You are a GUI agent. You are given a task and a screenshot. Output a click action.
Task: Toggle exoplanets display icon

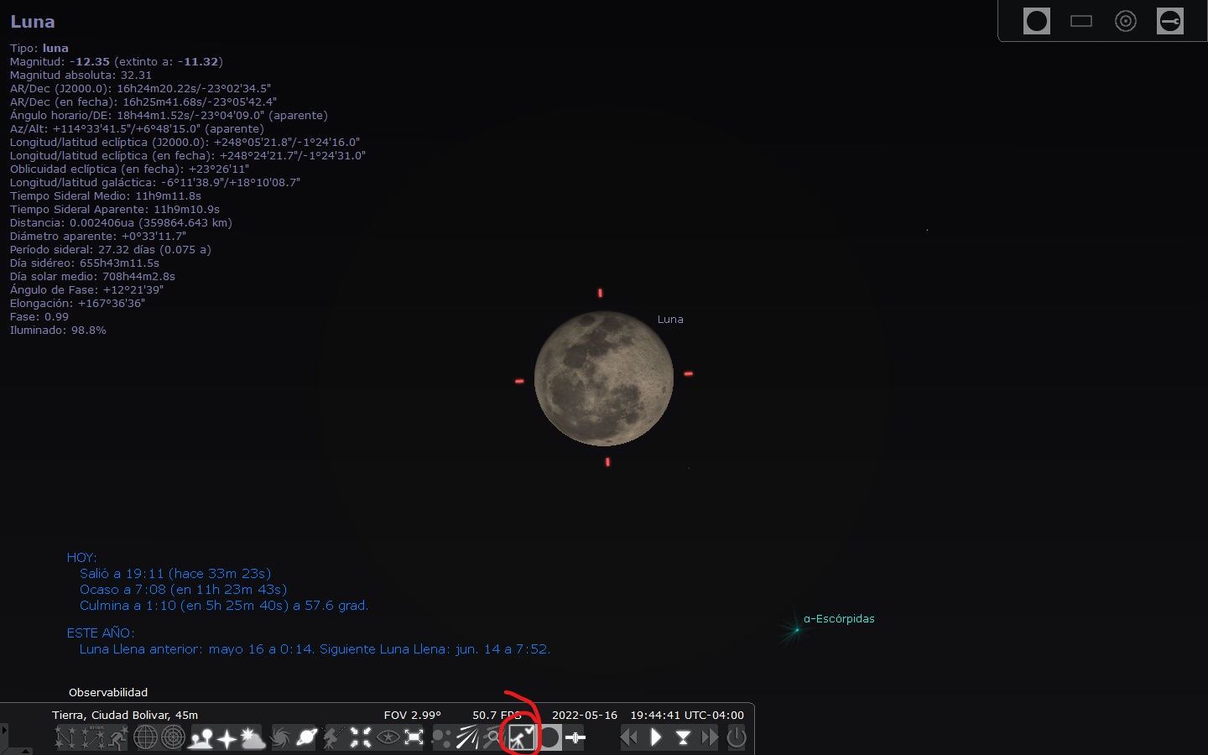(x=442, y=737)
